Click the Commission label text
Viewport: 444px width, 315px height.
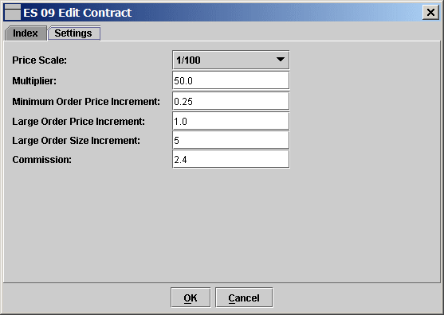point(42,160)
